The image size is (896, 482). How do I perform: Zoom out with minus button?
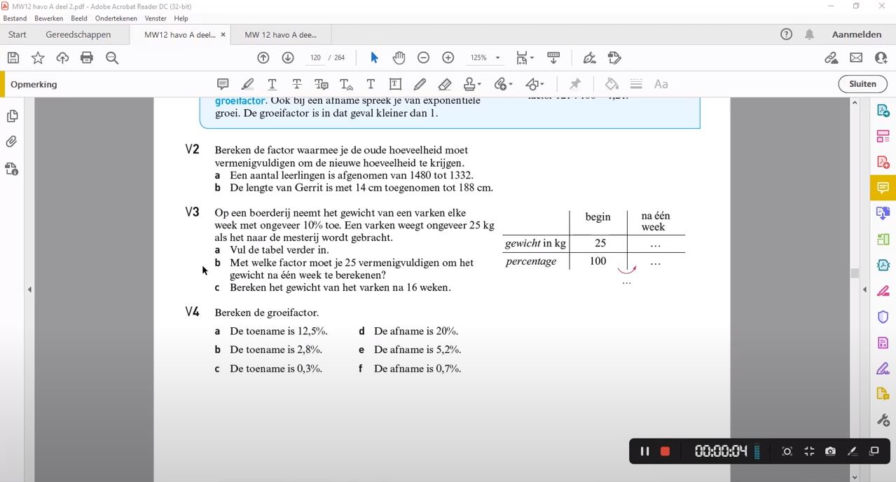[423, 58]
